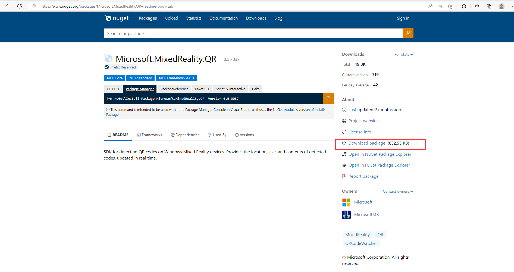Open the Documentation nav item
The width and height of the screenshot is (514, 272).
click(224, 18)
